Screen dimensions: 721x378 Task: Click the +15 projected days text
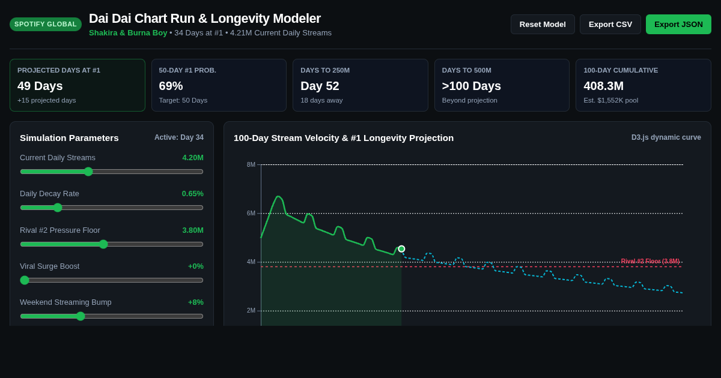click(x=47, y=100)
